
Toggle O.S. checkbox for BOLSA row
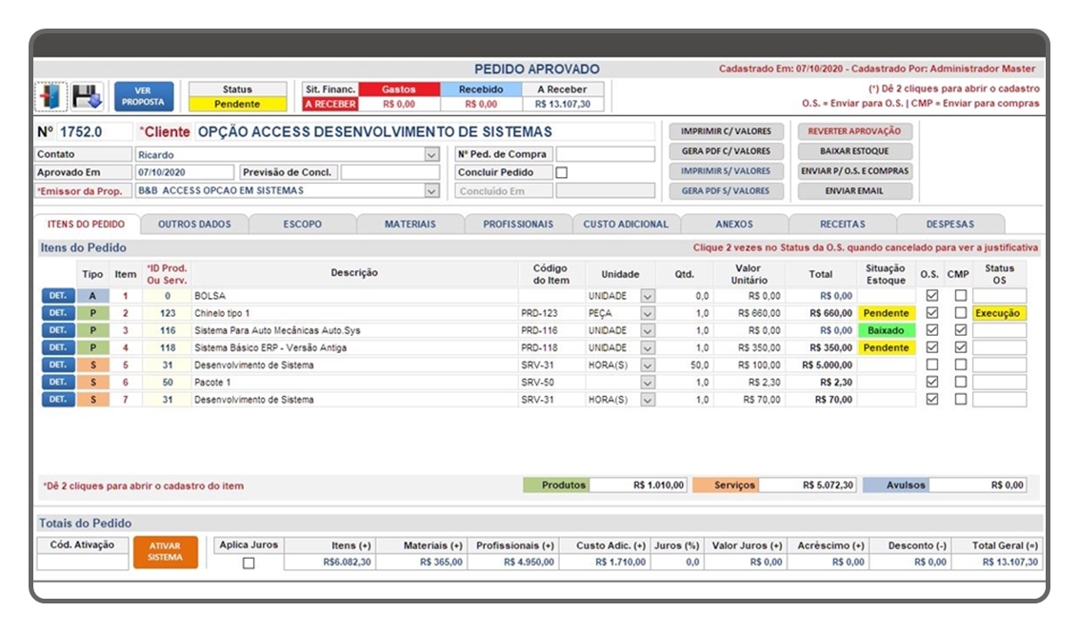click(931, 296)
